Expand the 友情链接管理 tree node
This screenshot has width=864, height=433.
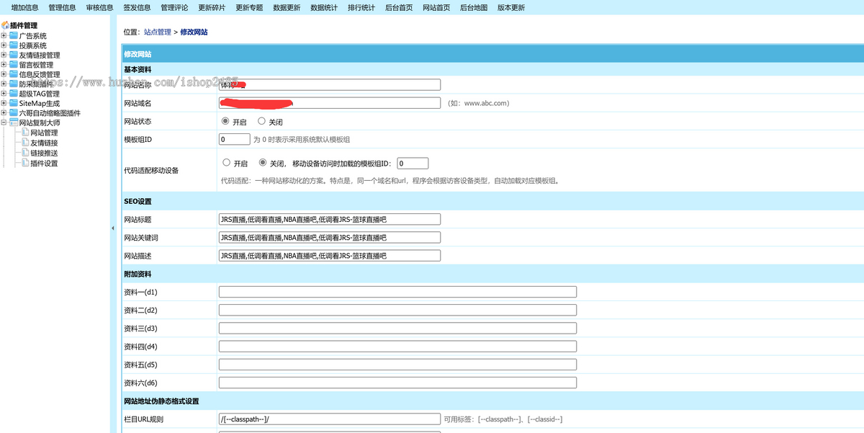pos(4,55)
